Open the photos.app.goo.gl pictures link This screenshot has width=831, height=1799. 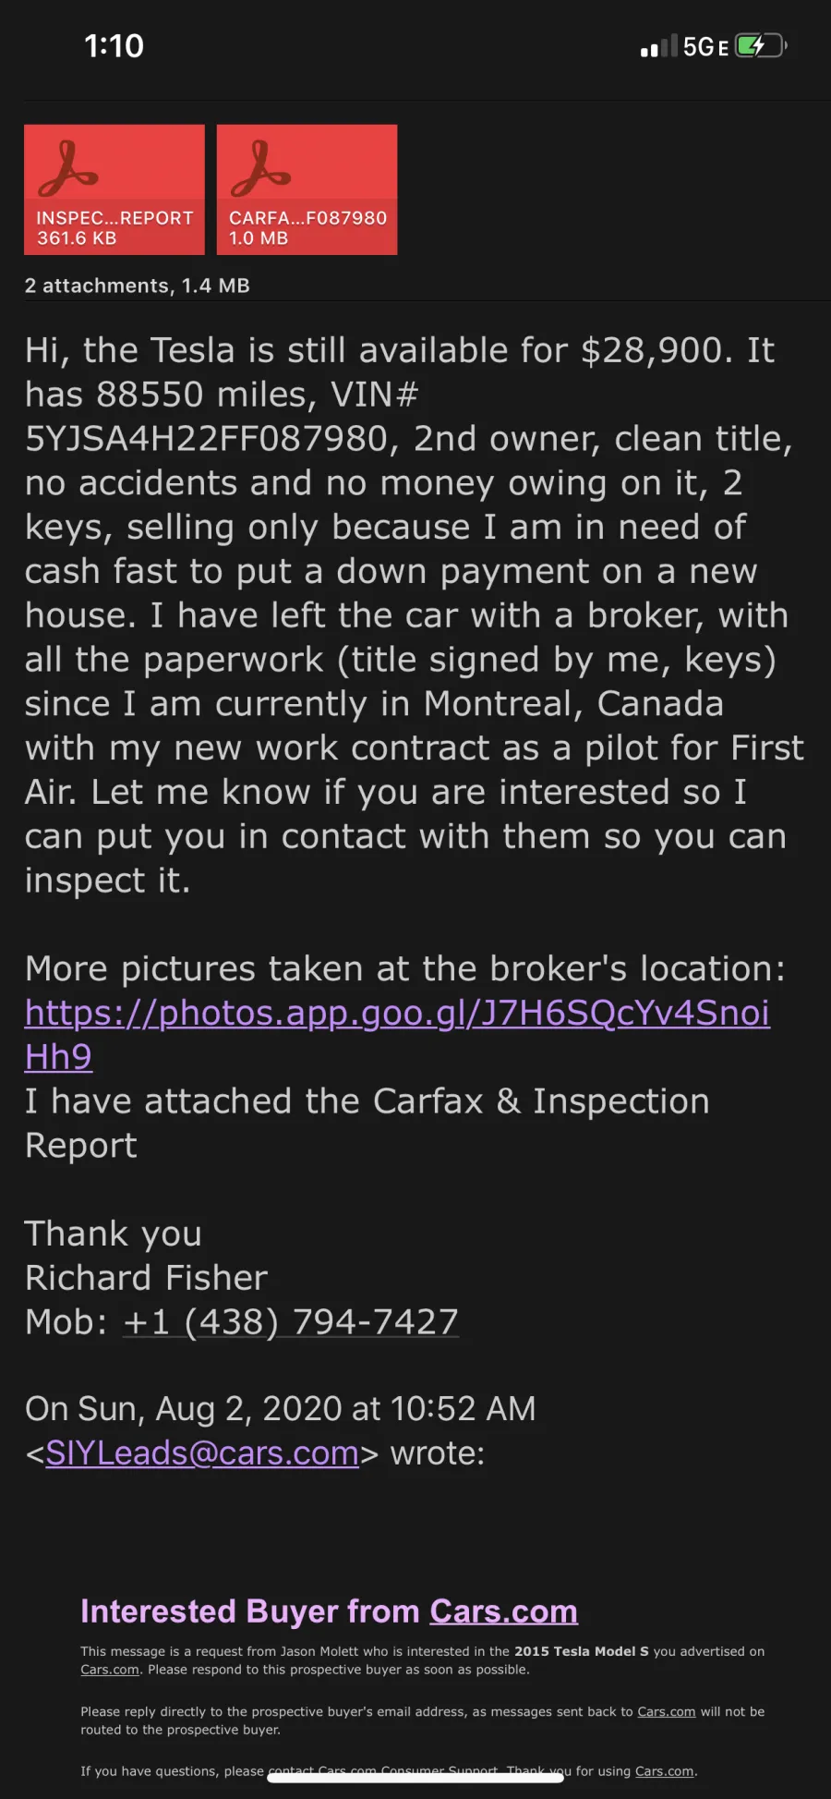coord(397,1035)
